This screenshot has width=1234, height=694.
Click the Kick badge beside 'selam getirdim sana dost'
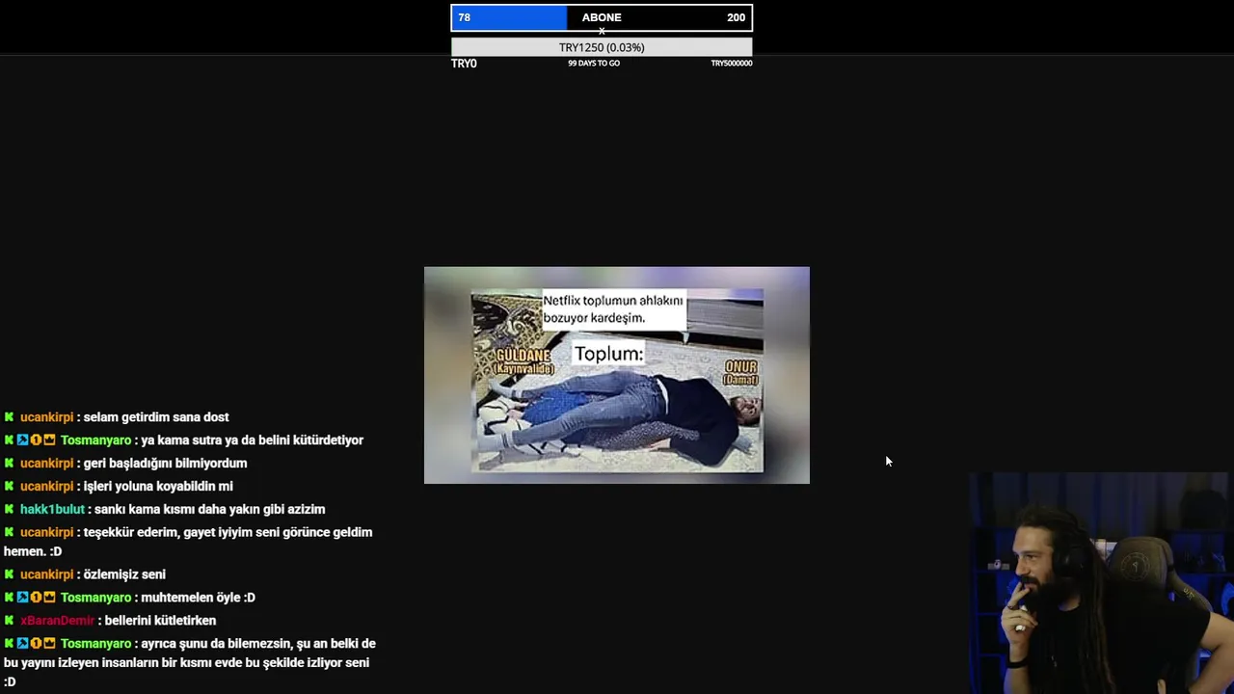(x=9, y=417)
